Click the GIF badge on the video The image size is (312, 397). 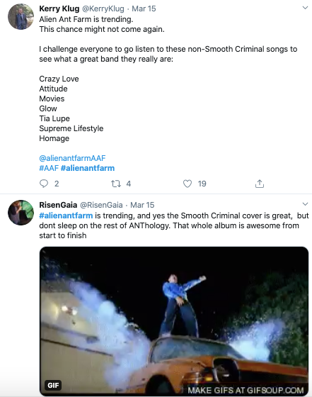53,385
